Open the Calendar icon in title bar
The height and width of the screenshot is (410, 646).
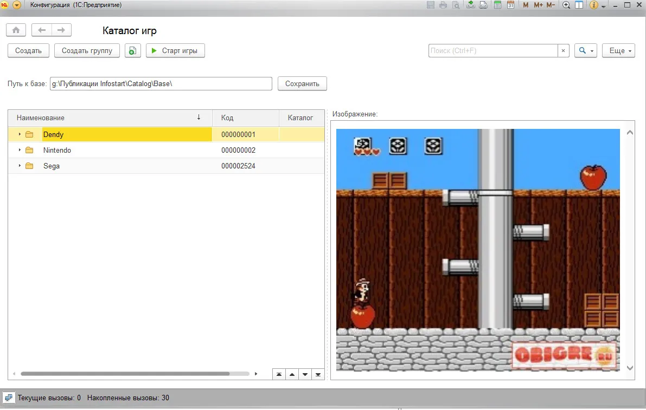(510, 5)
